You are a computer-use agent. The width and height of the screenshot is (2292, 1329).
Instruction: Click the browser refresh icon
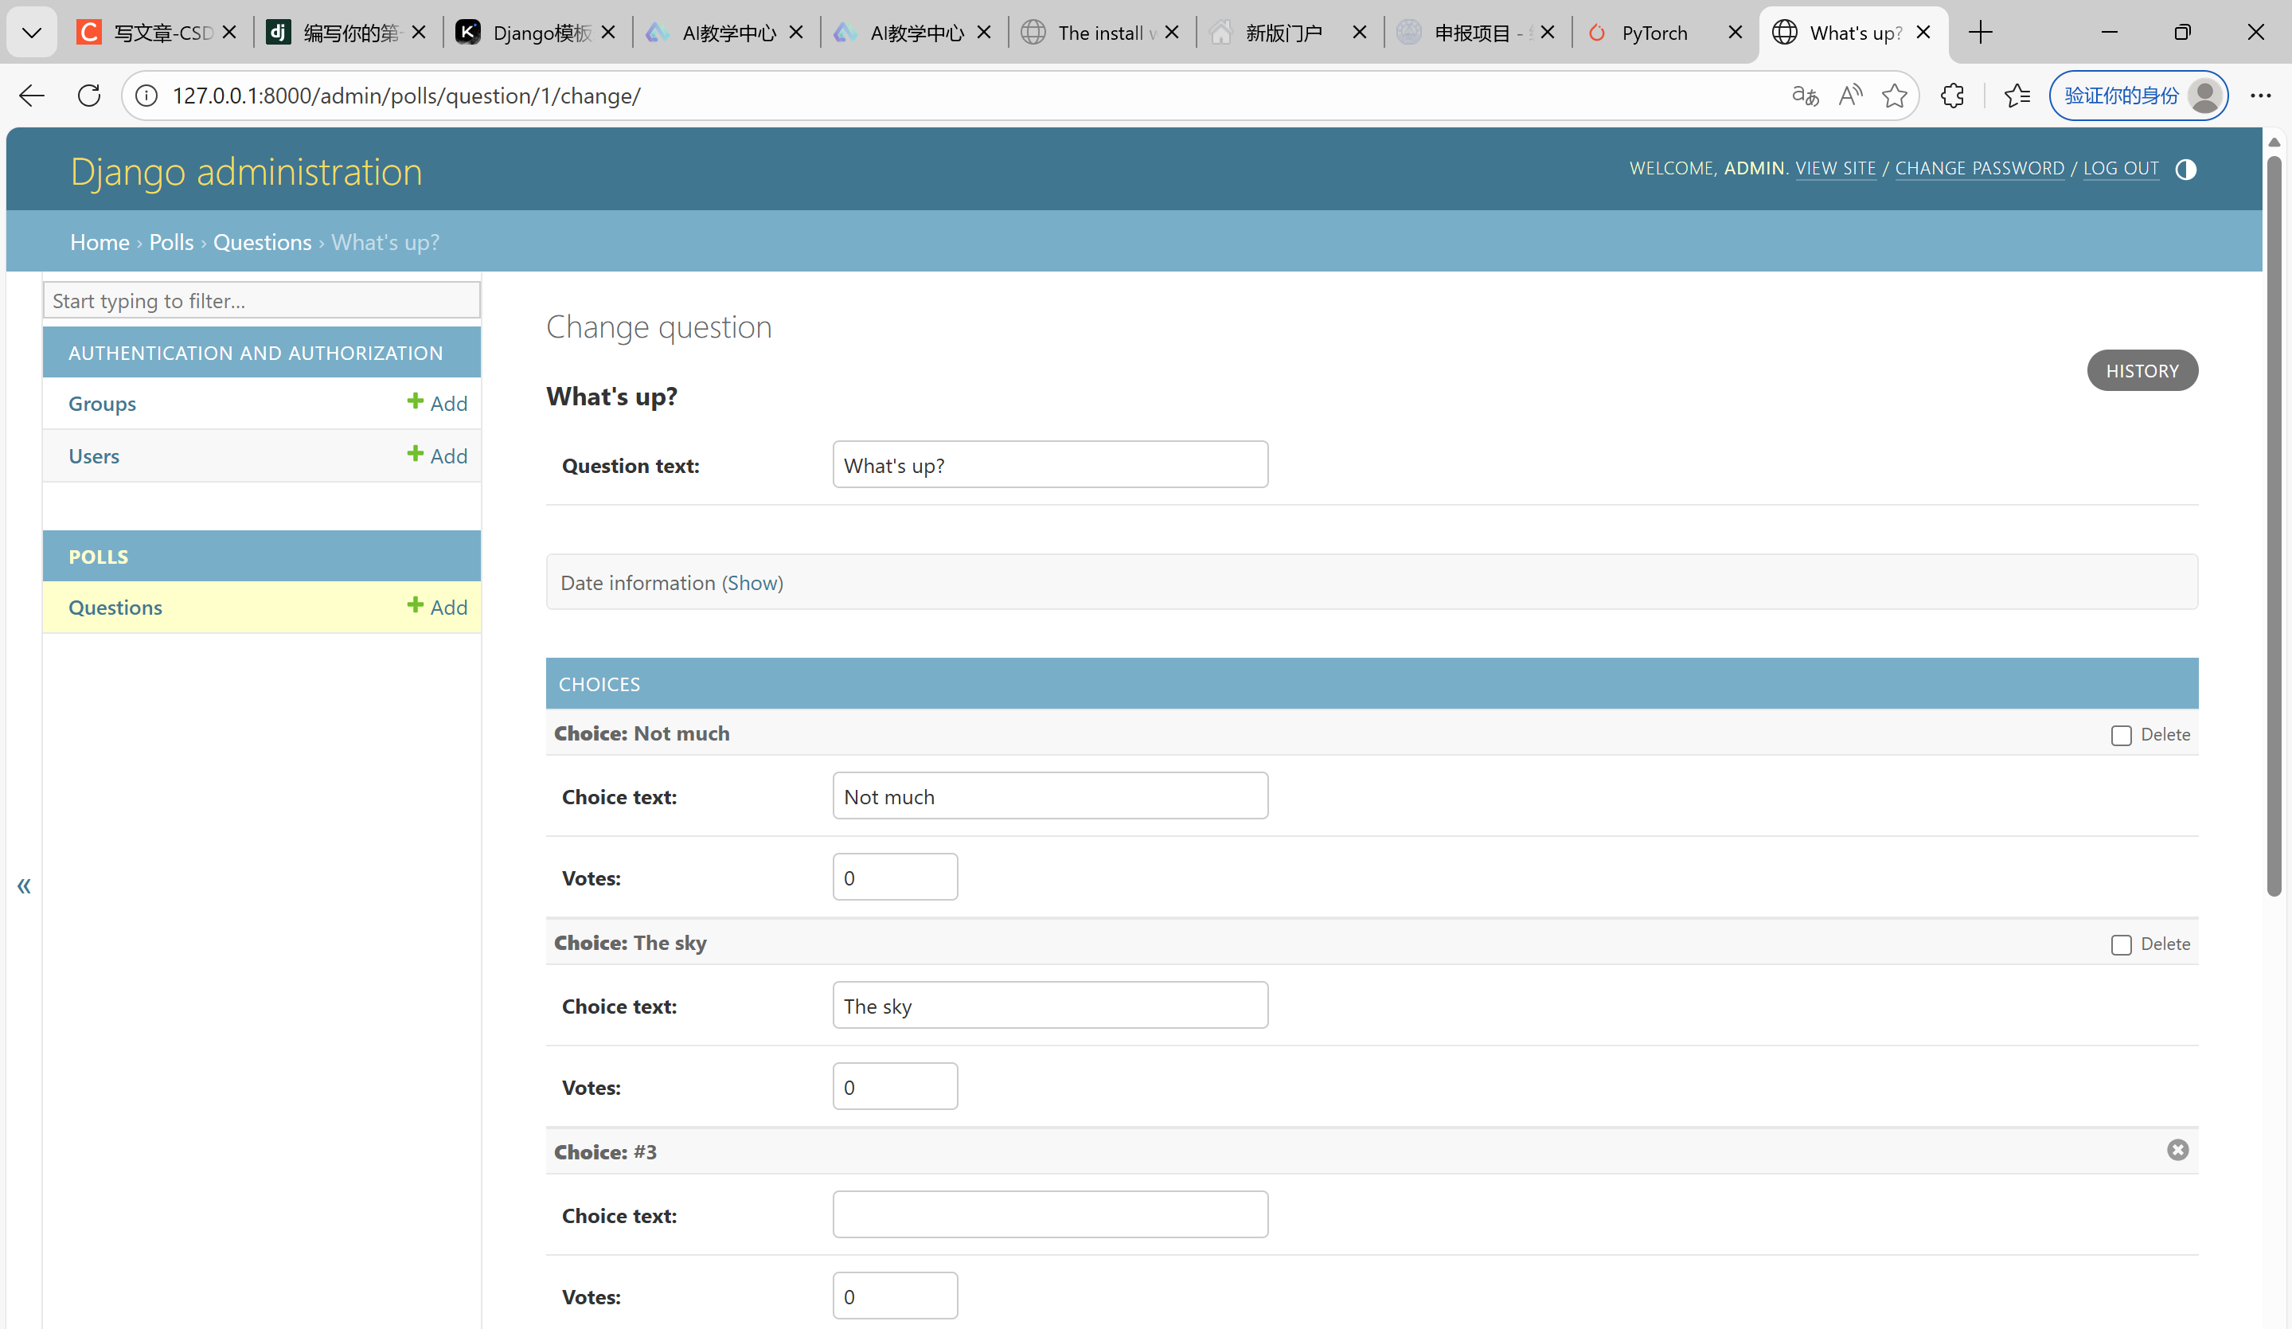(x=89, y=96)
